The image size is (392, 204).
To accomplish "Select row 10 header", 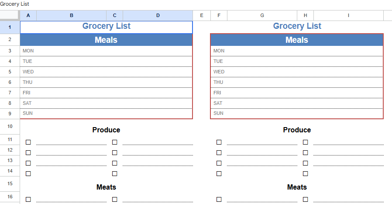I will [10, 126].
